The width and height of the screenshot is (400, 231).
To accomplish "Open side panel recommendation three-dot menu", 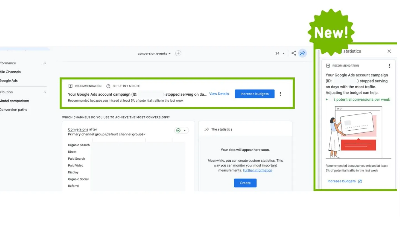I will 389,66.
